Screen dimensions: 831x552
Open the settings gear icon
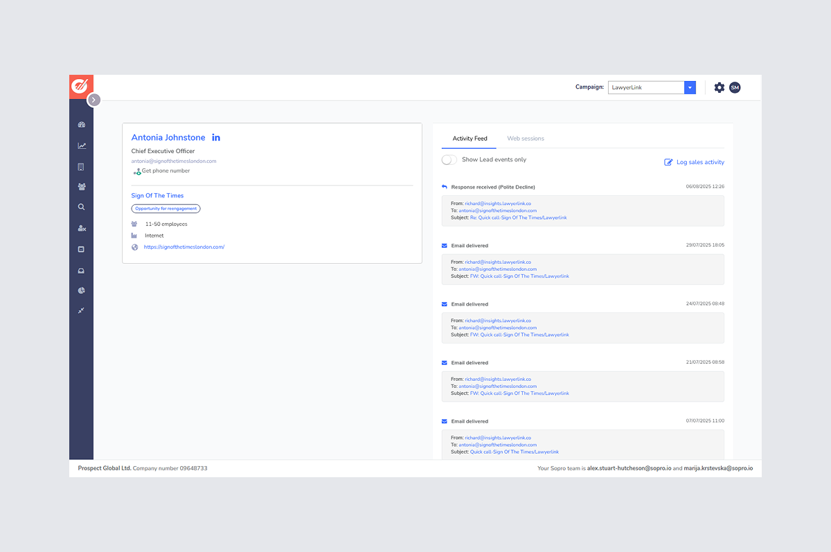point(719,87)
